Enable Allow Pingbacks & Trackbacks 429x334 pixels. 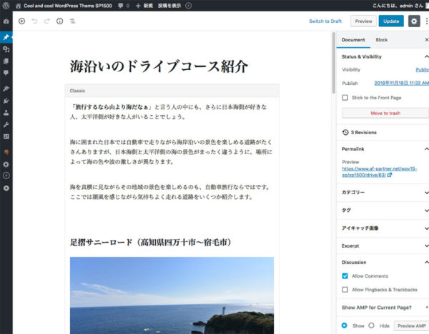pyautogui.click(x=345, y=290)
